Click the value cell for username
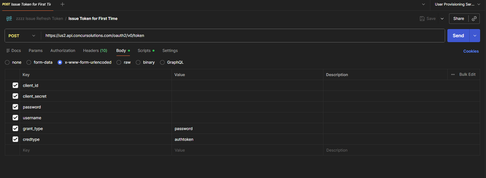 coord(247,117)
